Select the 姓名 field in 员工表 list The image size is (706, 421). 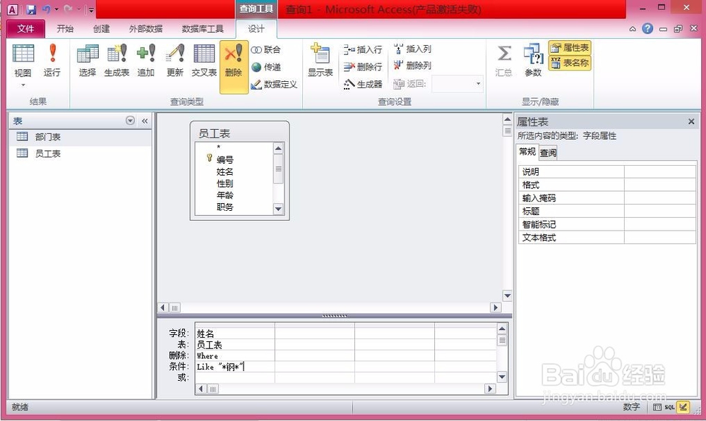(225, 172)
